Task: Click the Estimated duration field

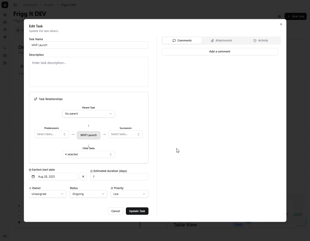Action: 119,177
